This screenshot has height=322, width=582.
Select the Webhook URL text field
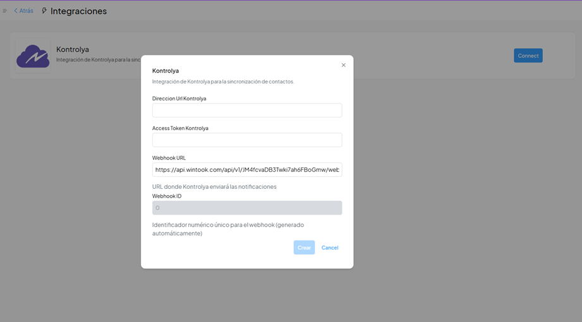coord(246,170)
